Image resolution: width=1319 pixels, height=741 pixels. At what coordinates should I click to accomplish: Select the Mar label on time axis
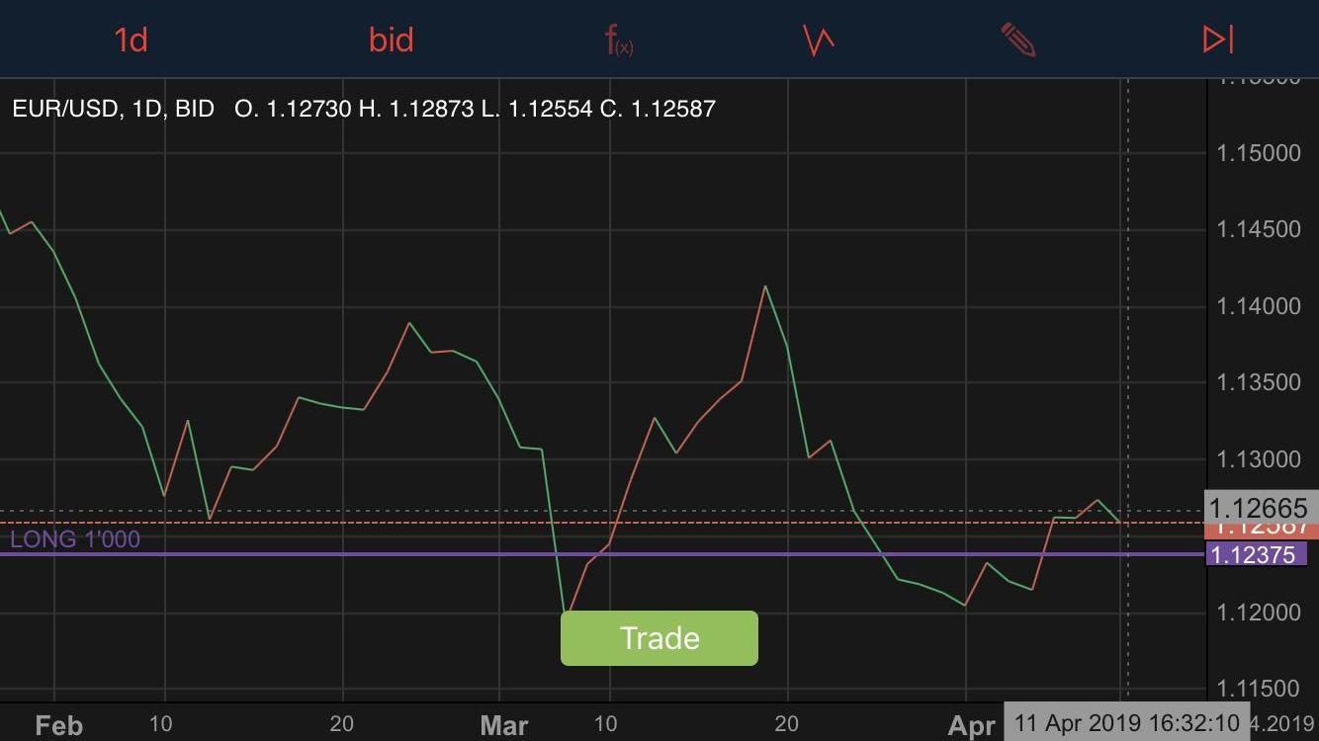point(503,726)
